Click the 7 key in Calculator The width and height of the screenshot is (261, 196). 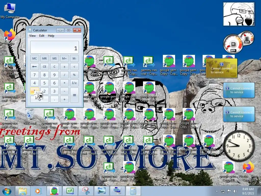pyautogui.click(x=34, y=75)
